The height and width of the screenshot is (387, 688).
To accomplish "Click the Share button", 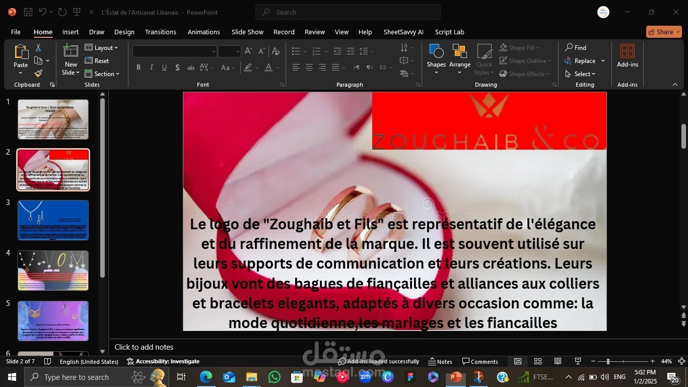I will 664,32.
